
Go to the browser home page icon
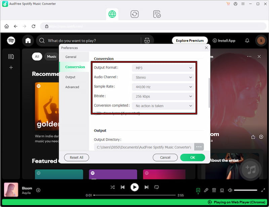pyautogui.click(x=6, y=26)
